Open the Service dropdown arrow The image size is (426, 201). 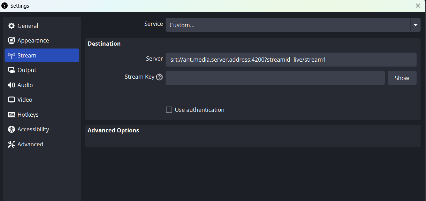pyautogui.click(x=416, y=25)
